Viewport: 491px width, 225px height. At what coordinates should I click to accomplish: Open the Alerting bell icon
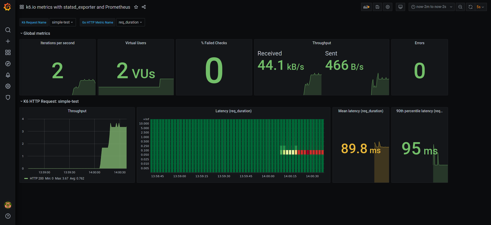click(x=8, y=75)
